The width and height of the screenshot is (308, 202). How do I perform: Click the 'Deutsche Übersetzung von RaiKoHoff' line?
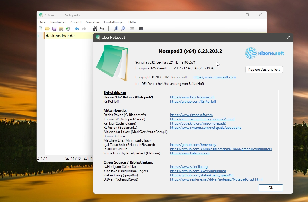tap(170, 84)
